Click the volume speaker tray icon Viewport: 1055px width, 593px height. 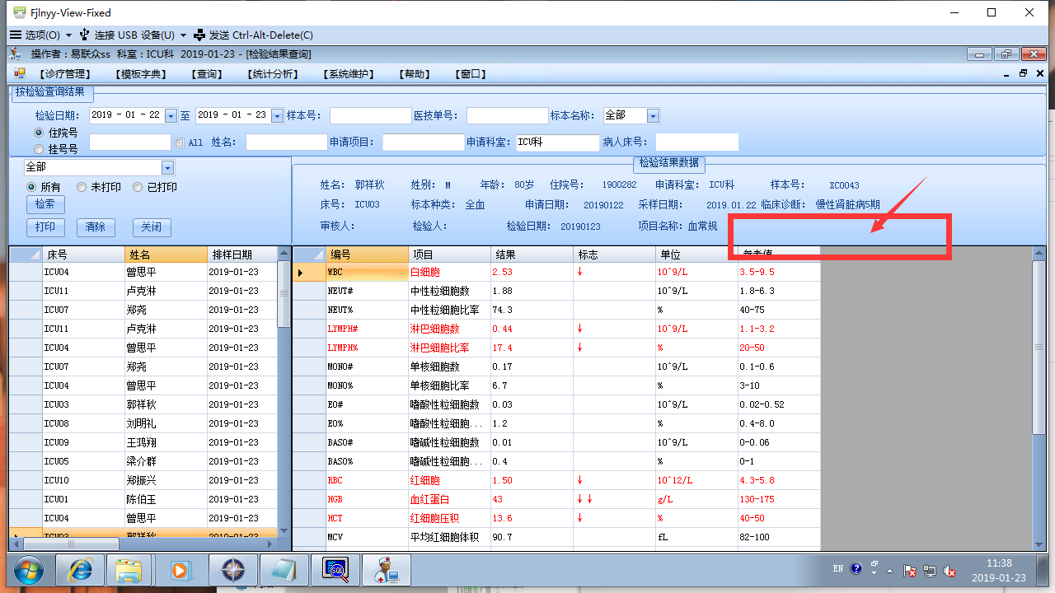pyautogui.click(x=949, y=570)
